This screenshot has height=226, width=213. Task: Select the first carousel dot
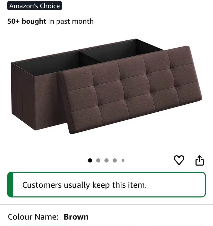point(90,160)
